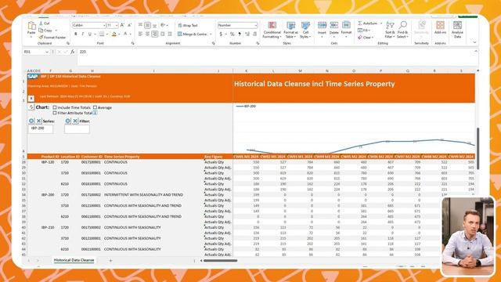Clear the Filter with the X icon

75,121
